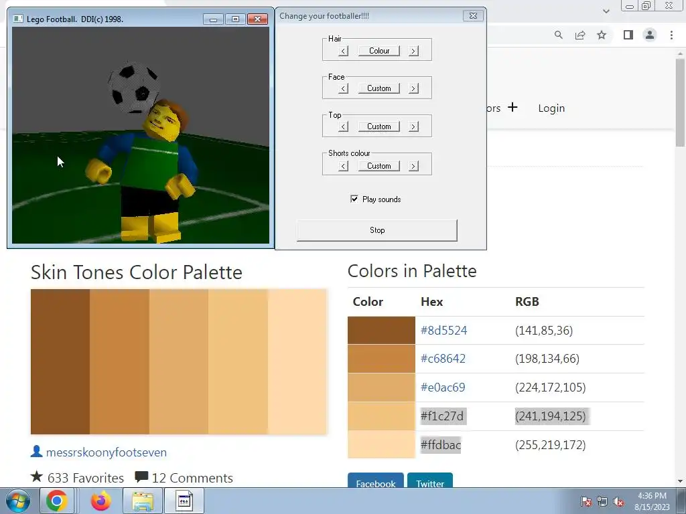This screenshot has width=686, height=514.
Task: Select next Hair option arrow
Action: tap(413, 51)
